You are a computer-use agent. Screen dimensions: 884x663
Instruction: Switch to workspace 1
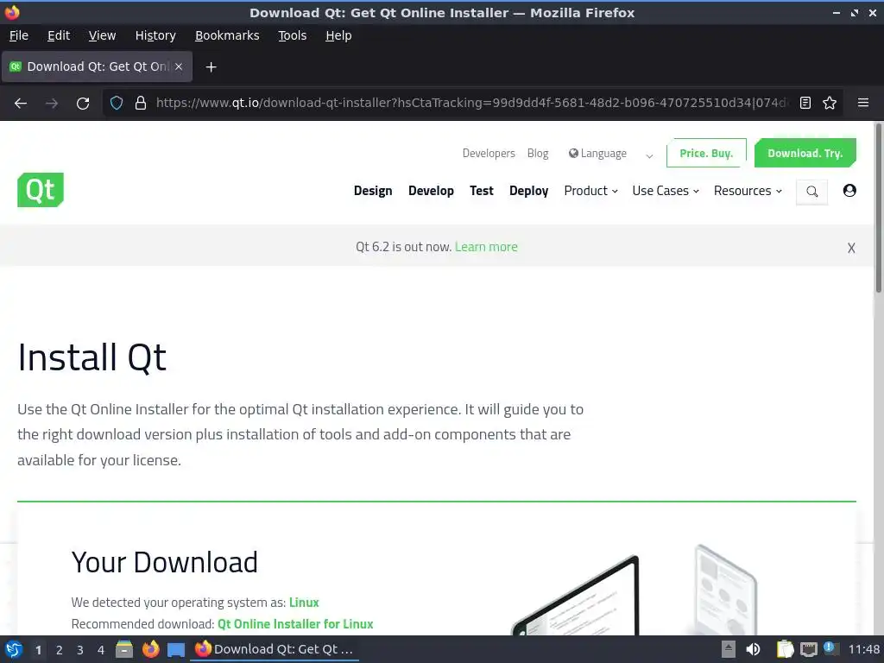[38, 650]
